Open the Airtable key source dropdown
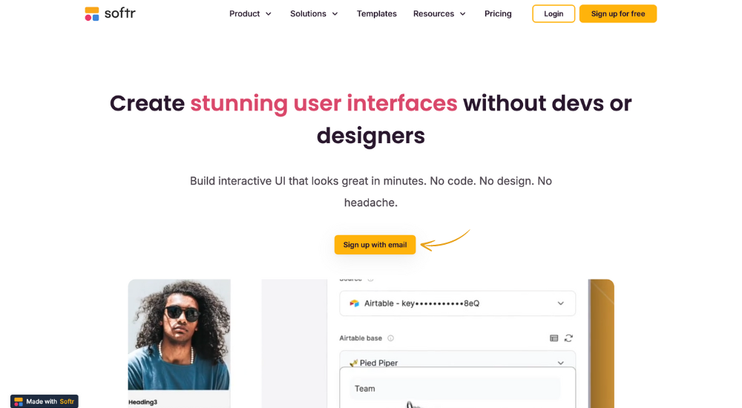Screen dimensions: 742x408 point(458,303)
